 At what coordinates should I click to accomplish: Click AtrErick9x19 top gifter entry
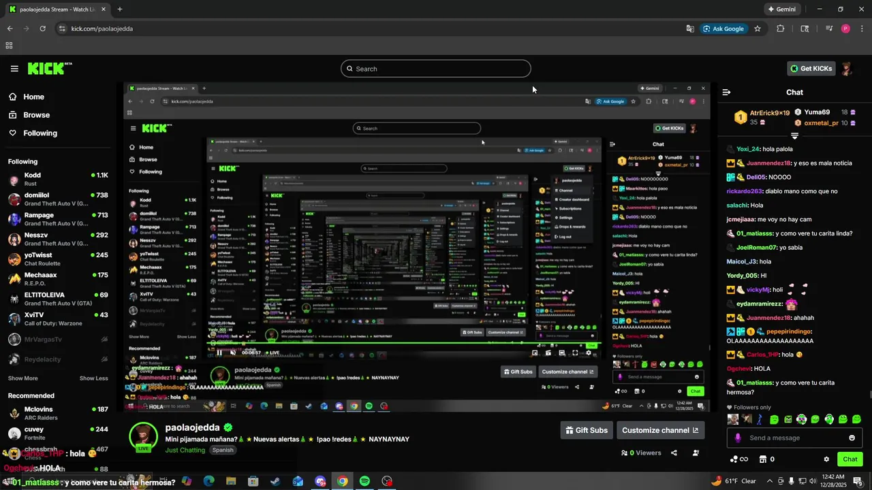click(x=762, y=117)
